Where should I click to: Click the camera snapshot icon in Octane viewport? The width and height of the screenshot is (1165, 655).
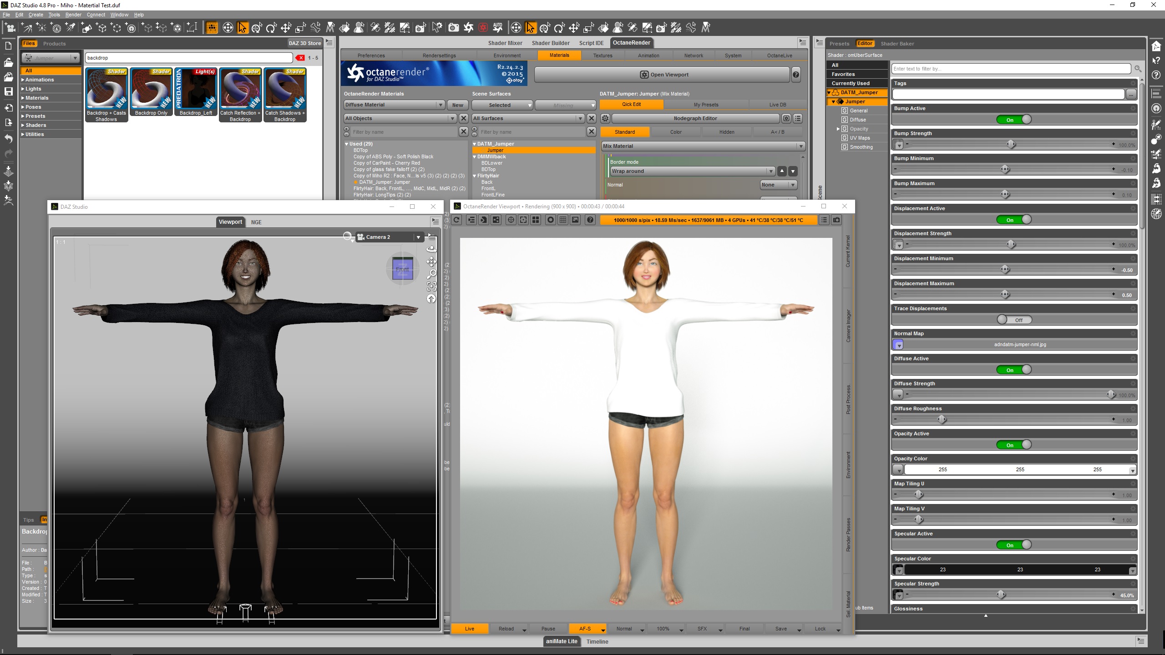(x=836, y=220)
